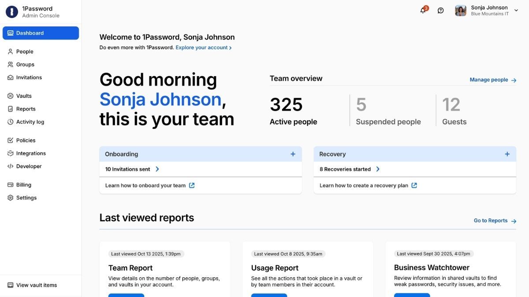Click the Last viewed reports heading
This screenshot has height=297, width=529.
(147, 218)
